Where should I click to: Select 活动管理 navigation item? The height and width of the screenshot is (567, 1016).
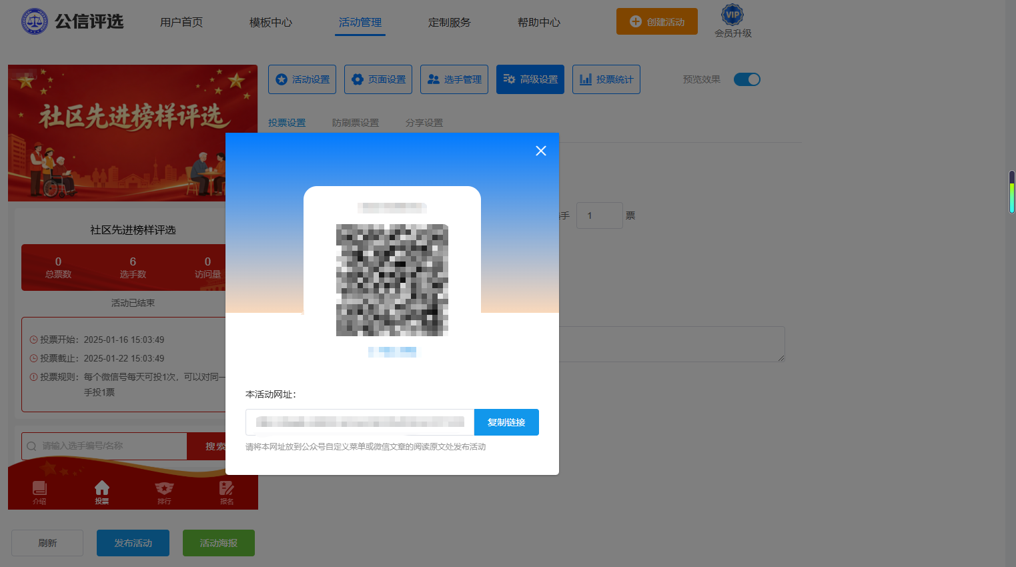360,22
